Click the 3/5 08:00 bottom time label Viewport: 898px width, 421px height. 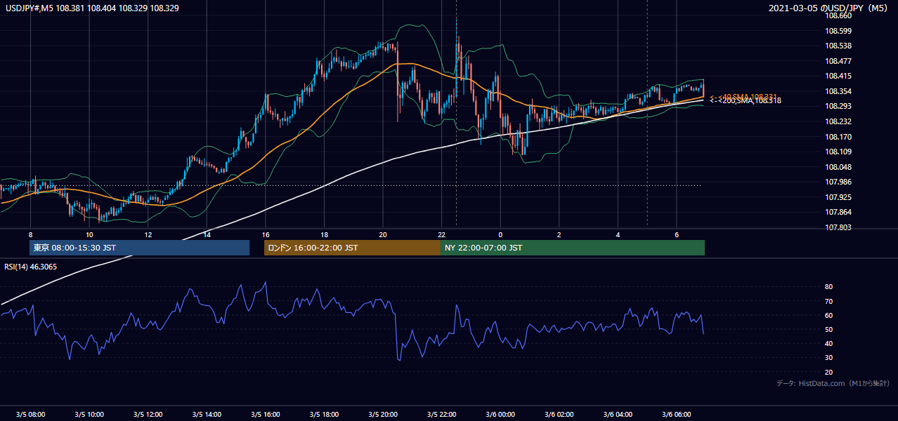click(30, 415)
